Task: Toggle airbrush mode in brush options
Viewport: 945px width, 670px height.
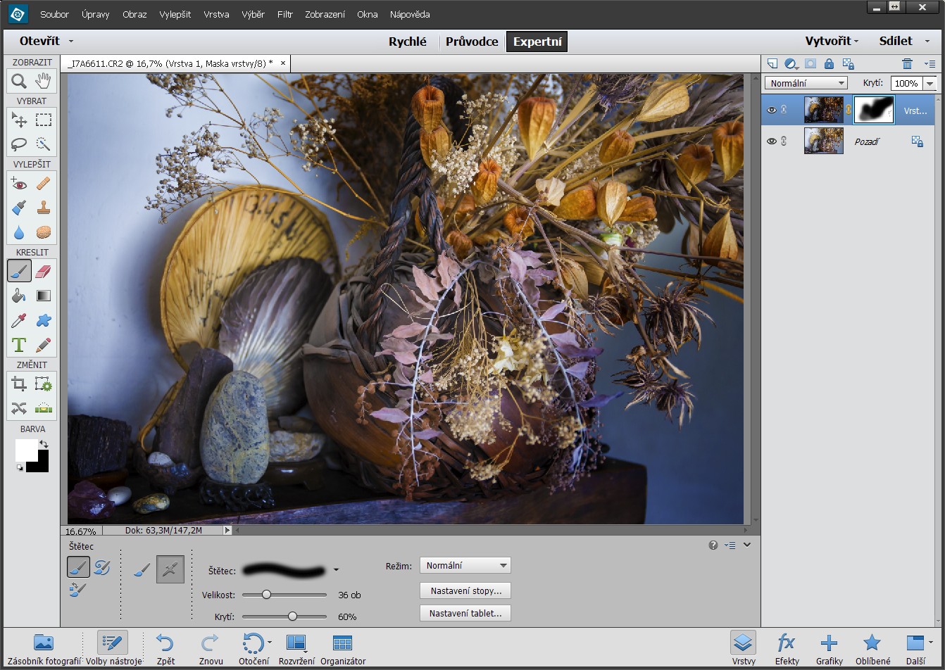Action: tap(170, 569)
